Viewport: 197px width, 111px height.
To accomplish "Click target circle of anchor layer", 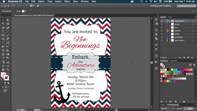I will tap(192, 24).
